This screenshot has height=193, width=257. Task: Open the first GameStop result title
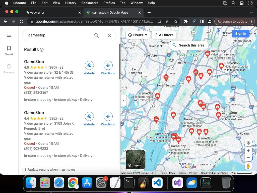[x=34, y=62]
